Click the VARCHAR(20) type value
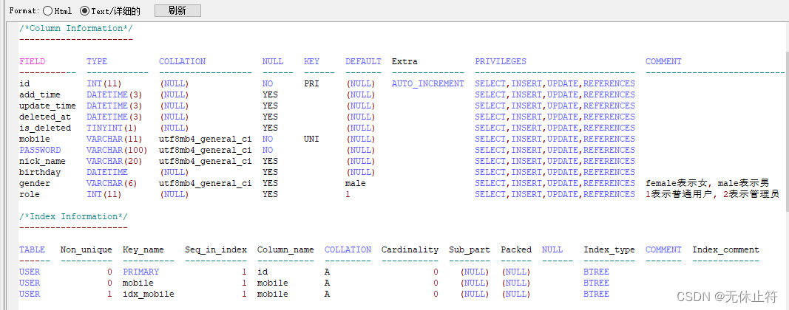This screenshot has height=310, width=789. click(115, 161)
